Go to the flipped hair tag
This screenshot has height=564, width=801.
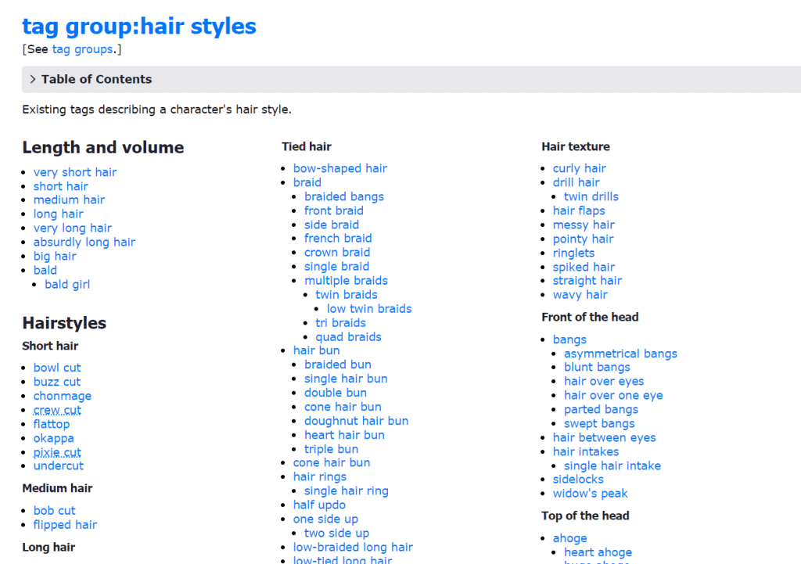65,525
